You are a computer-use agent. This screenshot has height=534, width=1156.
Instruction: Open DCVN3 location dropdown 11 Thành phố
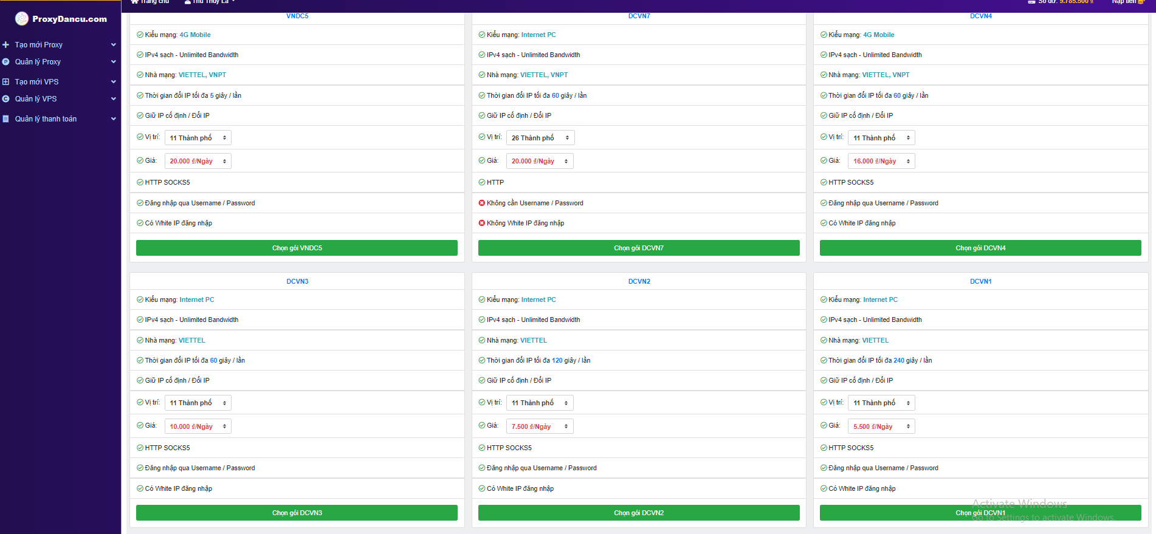coord(198,403)
